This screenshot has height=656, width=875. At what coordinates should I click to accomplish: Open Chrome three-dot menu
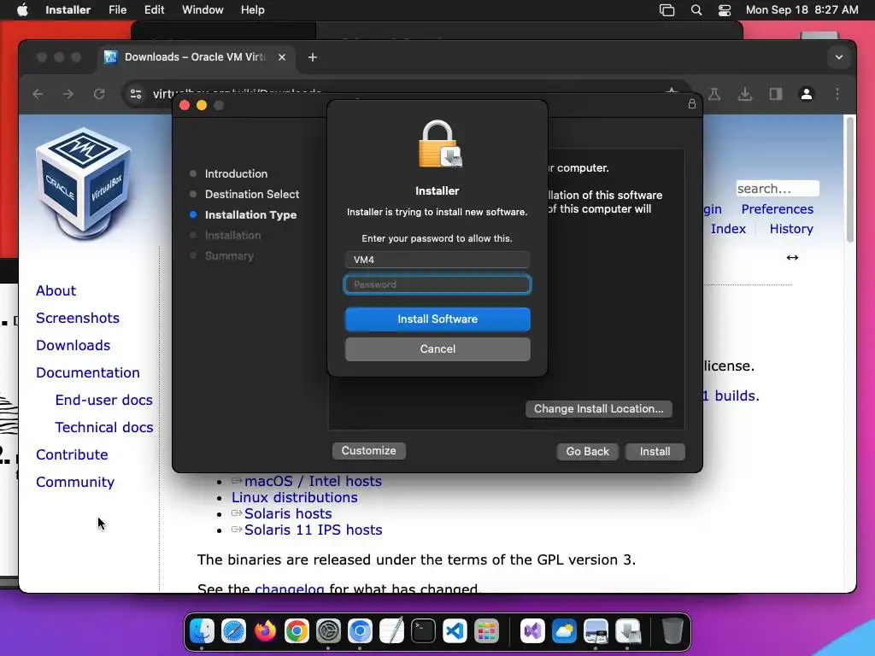tap(837, 94)
